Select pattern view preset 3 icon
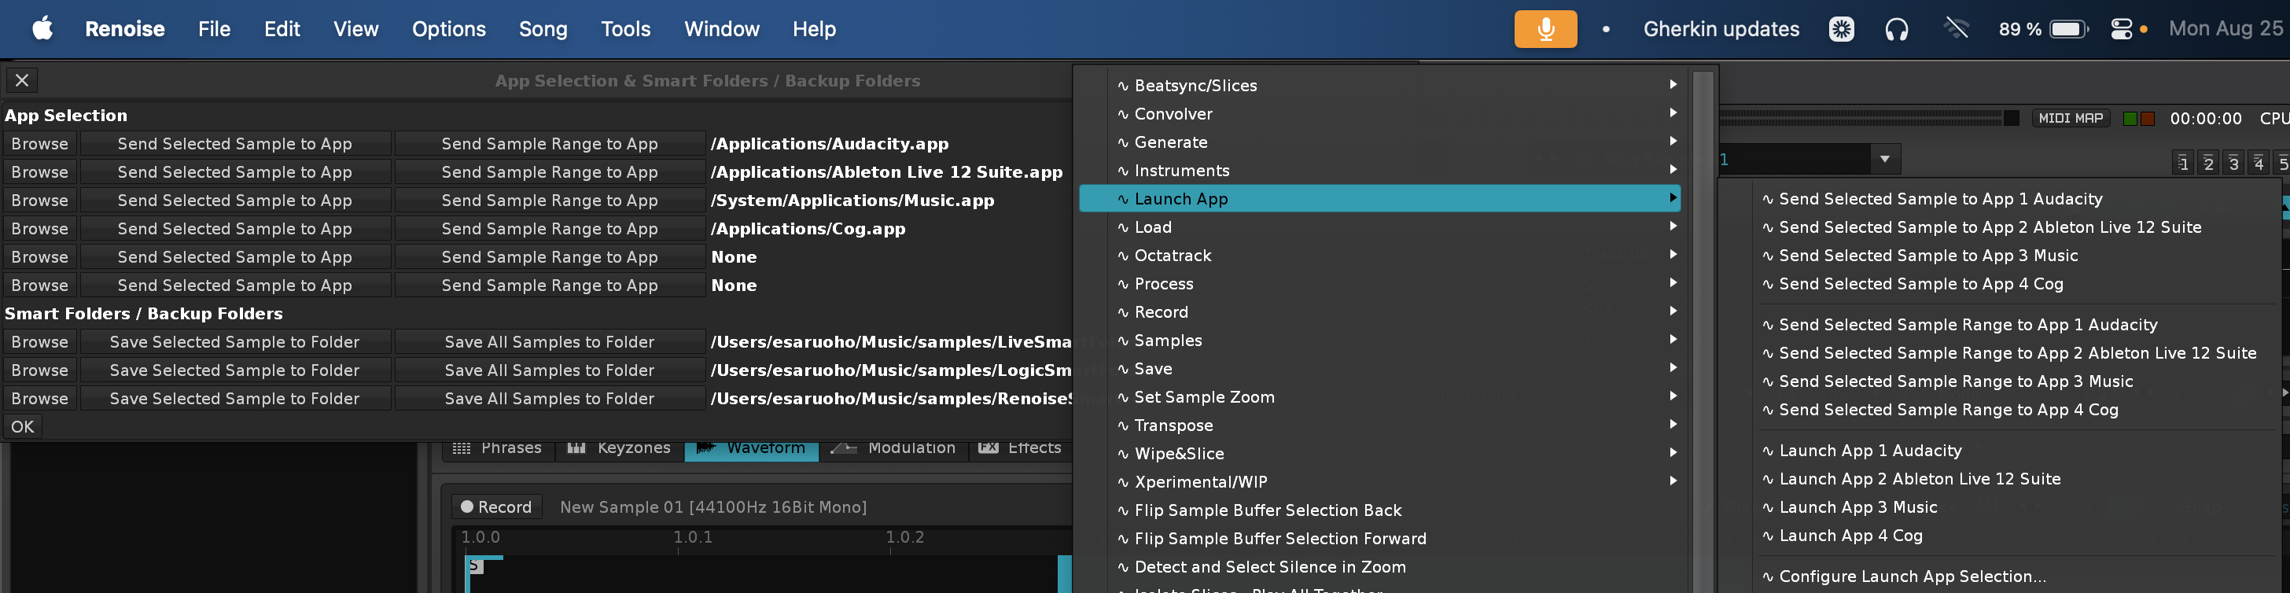This screenshot has width=2290, height=593. point(2233,164)
